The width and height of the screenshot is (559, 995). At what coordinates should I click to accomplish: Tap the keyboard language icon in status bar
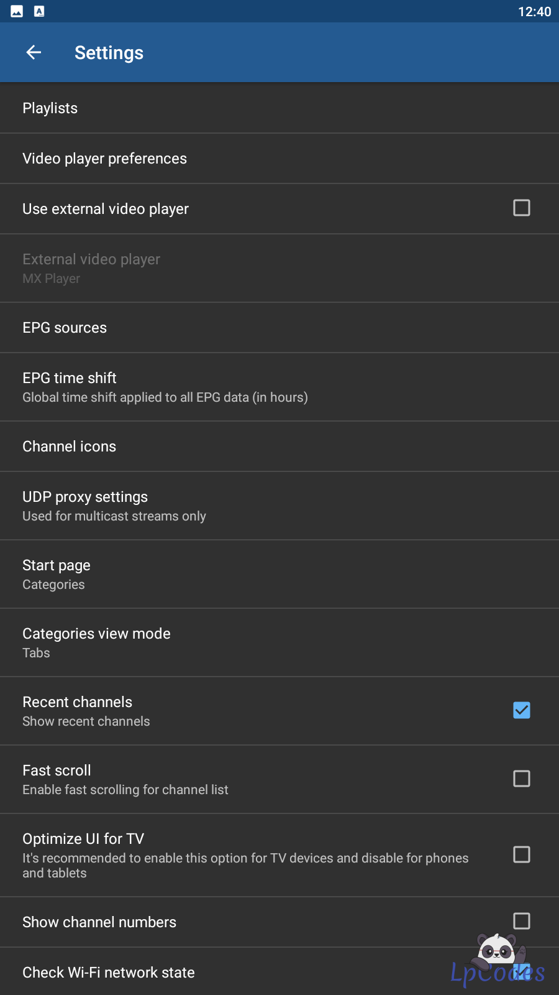39,11
